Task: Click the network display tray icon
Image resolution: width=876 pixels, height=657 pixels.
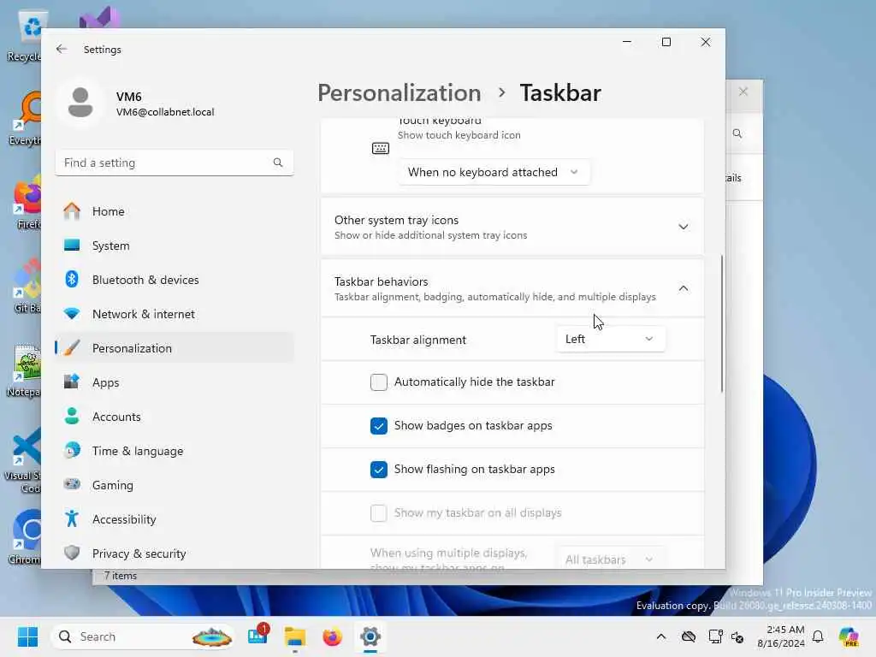Action: point(715,636)
